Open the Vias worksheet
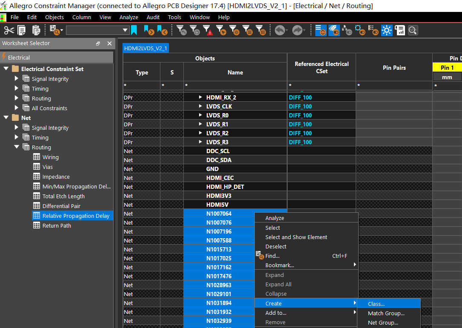Image resolution: width=462 pixels, height=328 pixels. [48, 167]
